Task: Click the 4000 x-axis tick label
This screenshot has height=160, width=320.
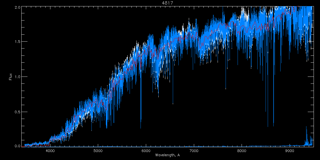Action: (x=50, y=151)
